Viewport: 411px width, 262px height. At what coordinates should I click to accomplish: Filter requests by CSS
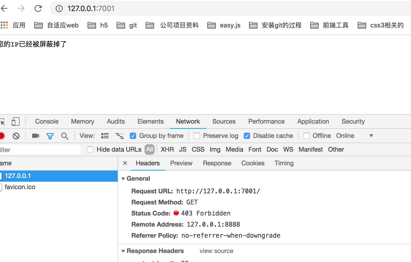[198, 149]
